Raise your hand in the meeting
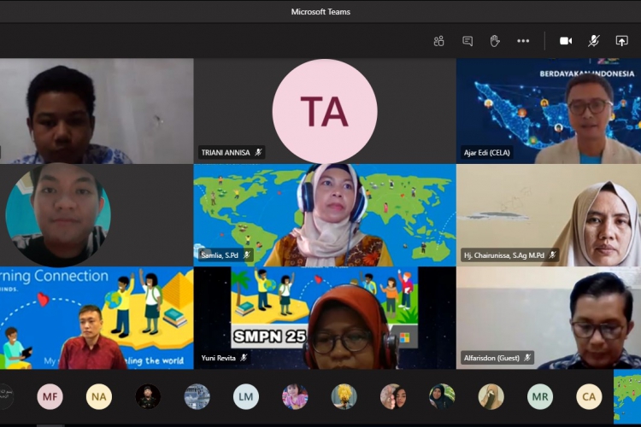This screenshot has width=641, height=427. 495,41
